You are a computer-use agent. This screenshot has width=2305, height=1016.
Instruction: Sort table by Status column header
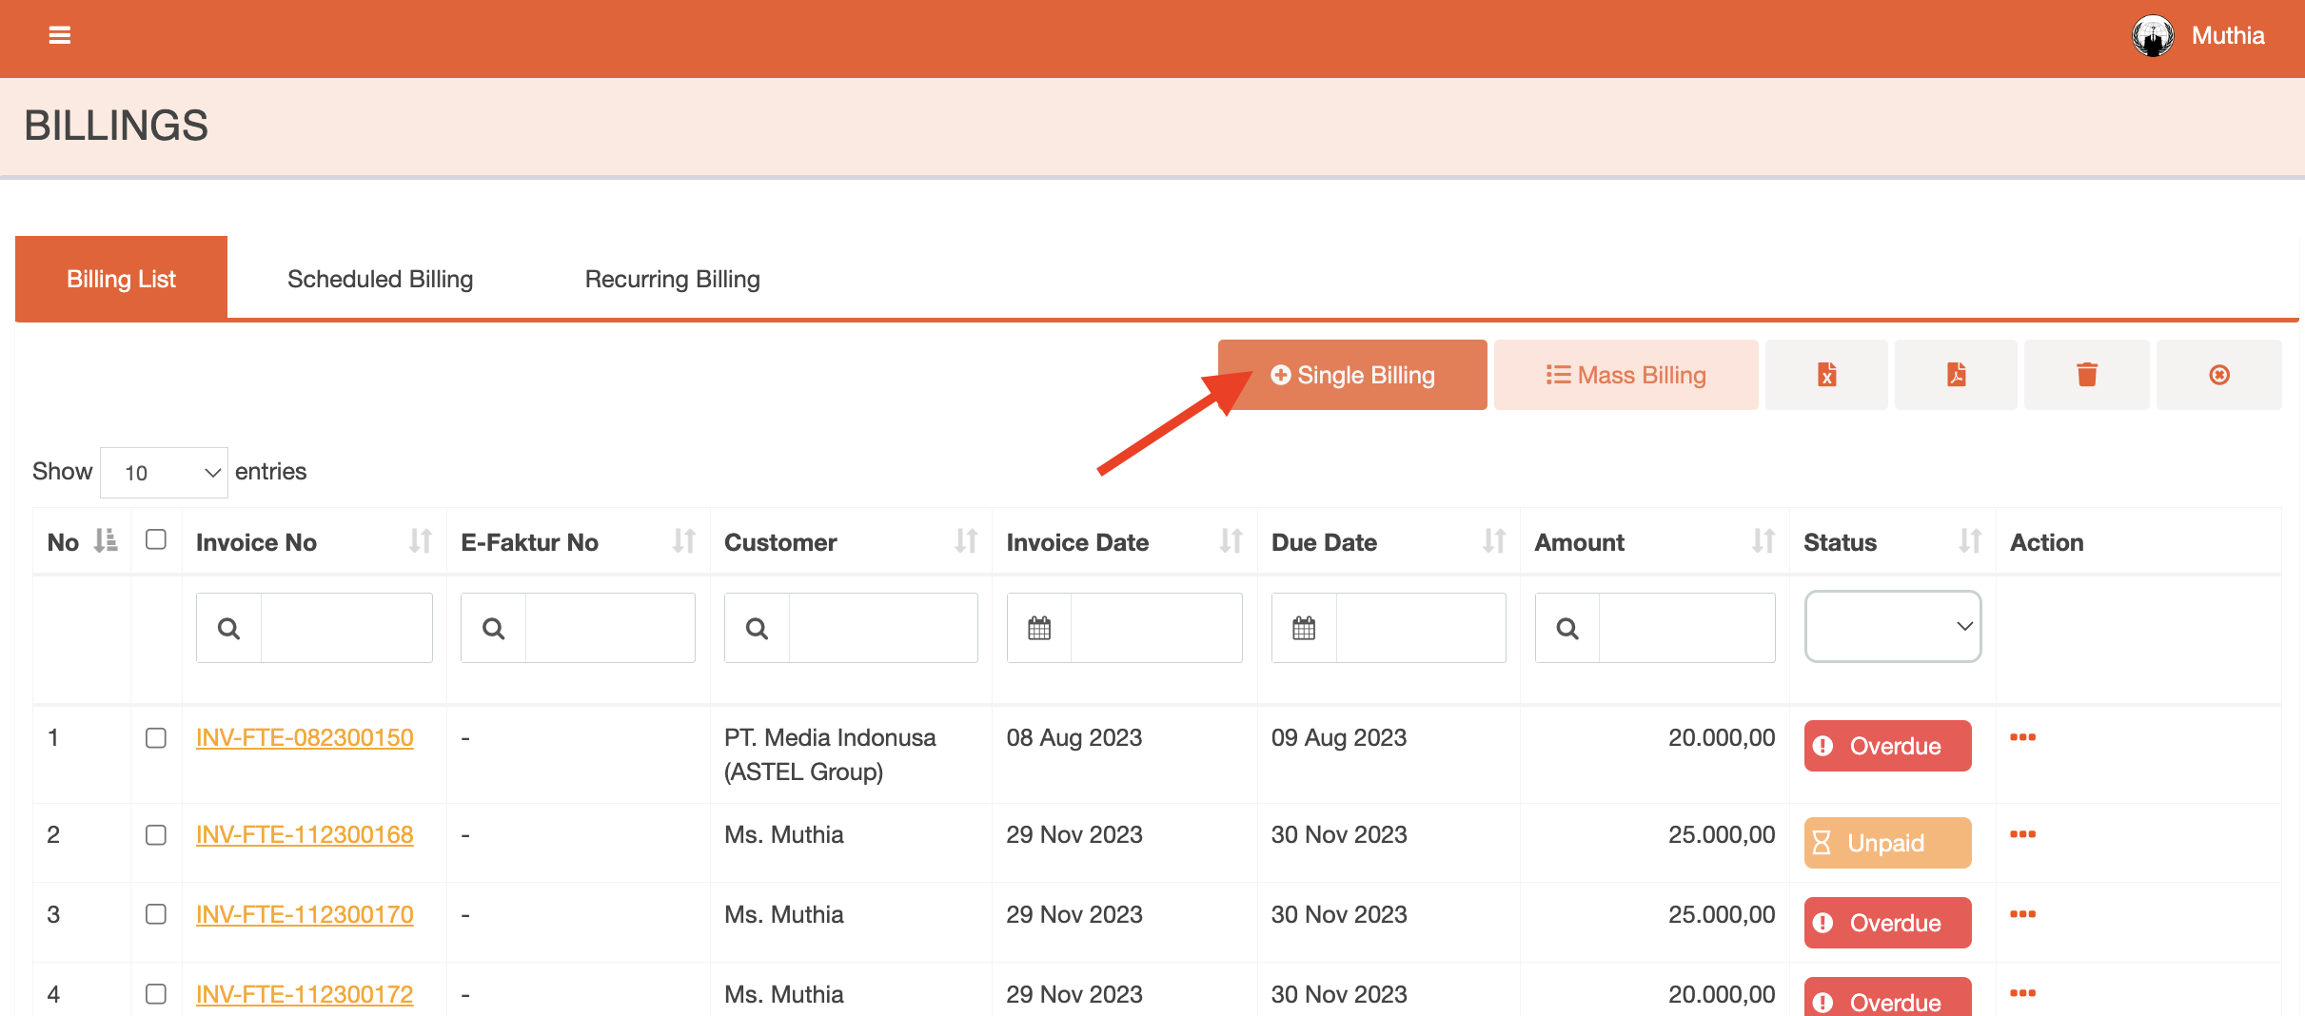click(1969, 541)
